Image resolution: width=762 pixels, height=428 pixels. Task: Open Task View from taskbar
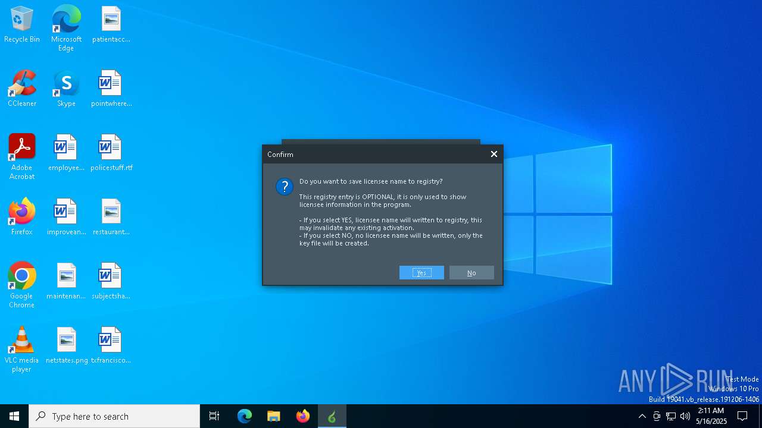click(x=214, y=416)
